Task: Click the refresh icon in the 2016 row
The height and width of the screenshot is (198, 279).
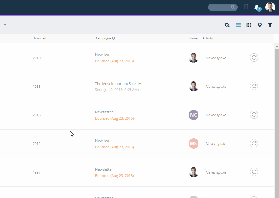Action: pos(254,115)
